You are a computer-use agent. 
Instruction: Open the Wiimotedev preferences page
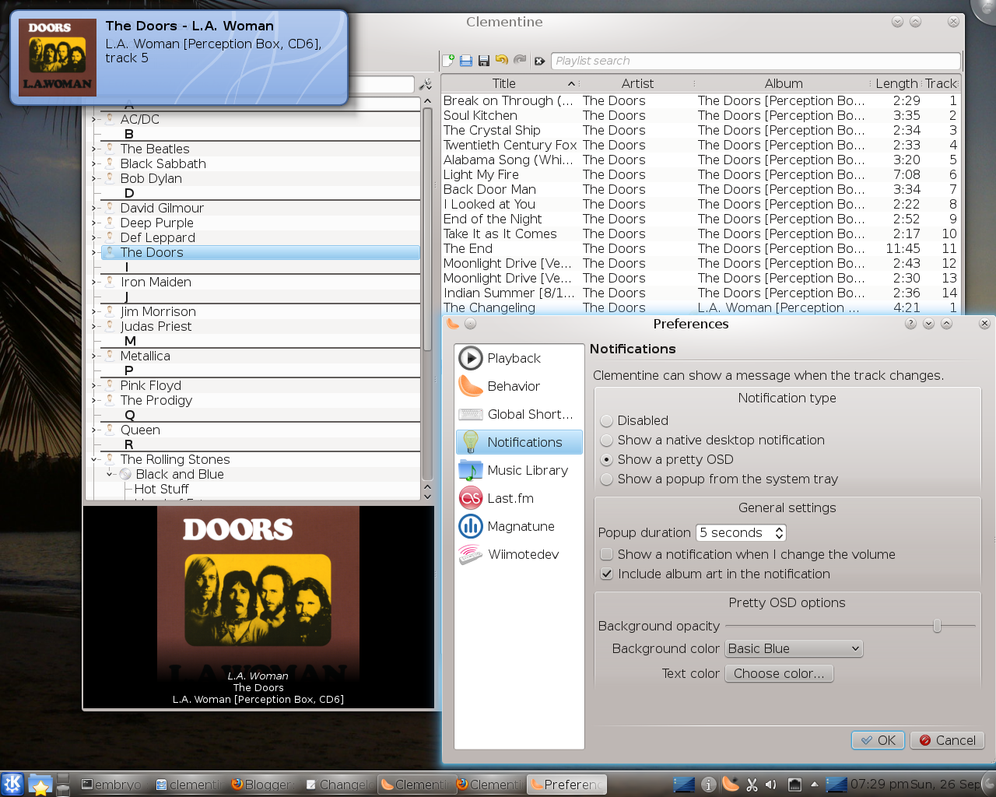[x=519, y=554]
